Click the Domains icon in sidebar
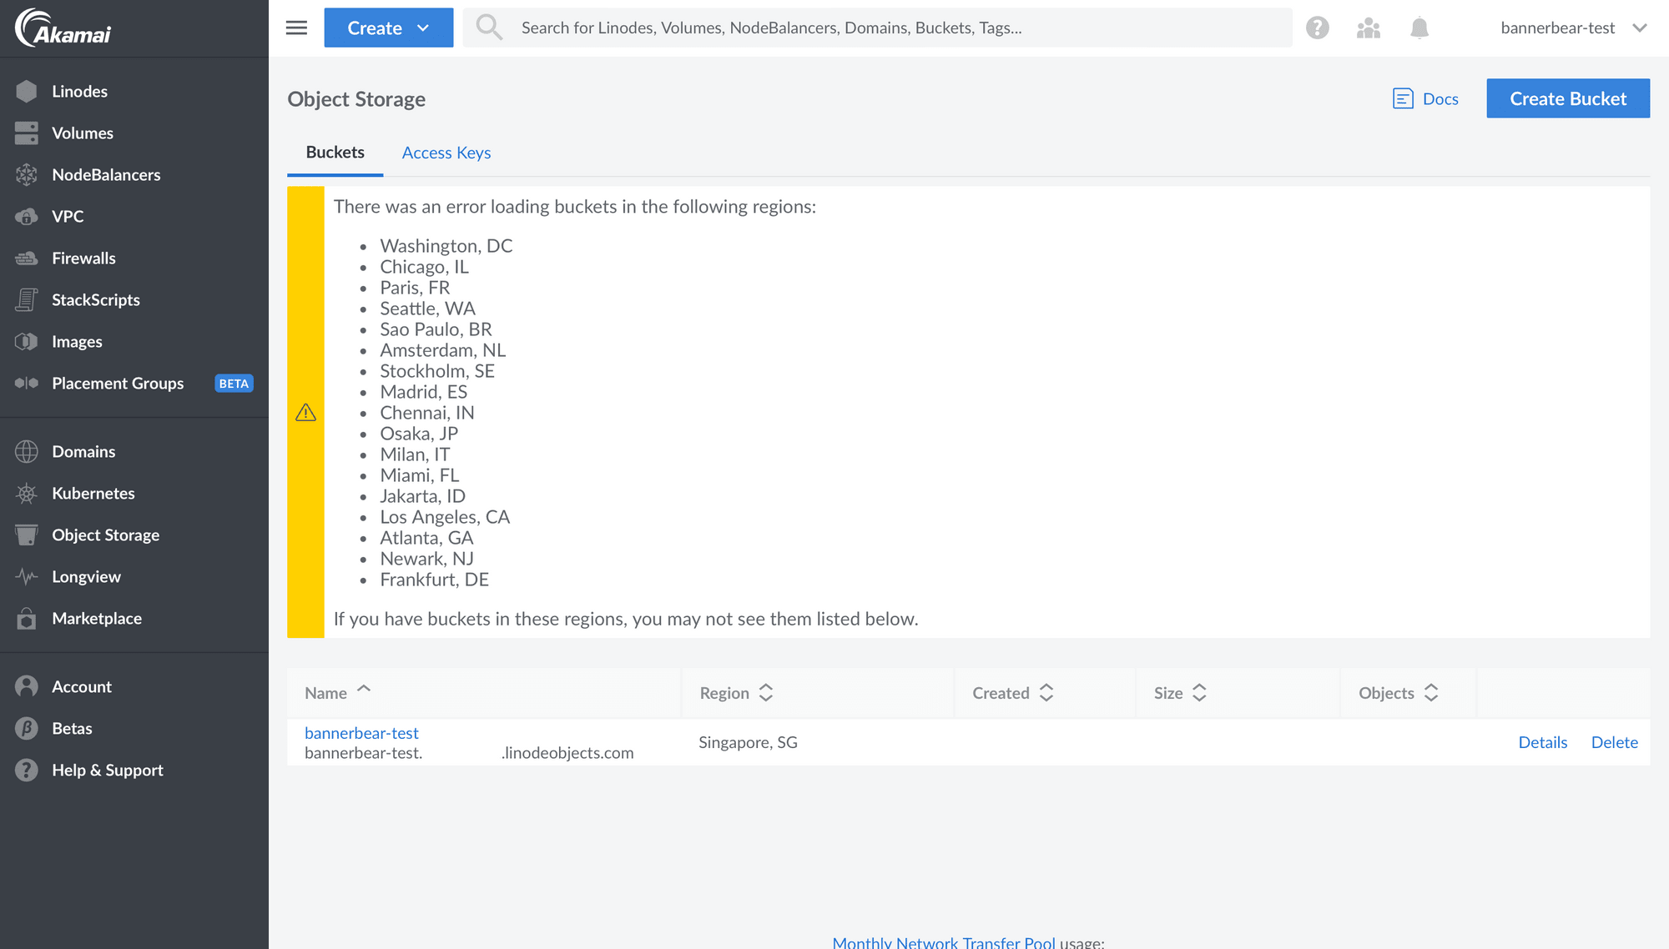This screenshot has width=1669, height=949. pyautogui.click(x=27, y=452)
